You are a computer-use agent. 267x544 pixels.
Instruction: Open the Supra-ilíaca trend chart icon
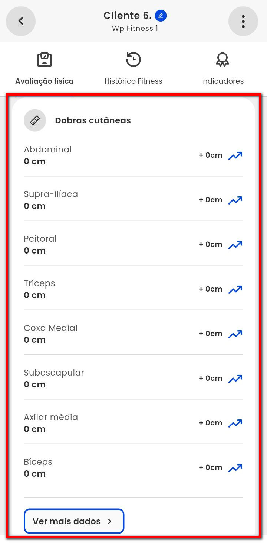tap(235, 200)
